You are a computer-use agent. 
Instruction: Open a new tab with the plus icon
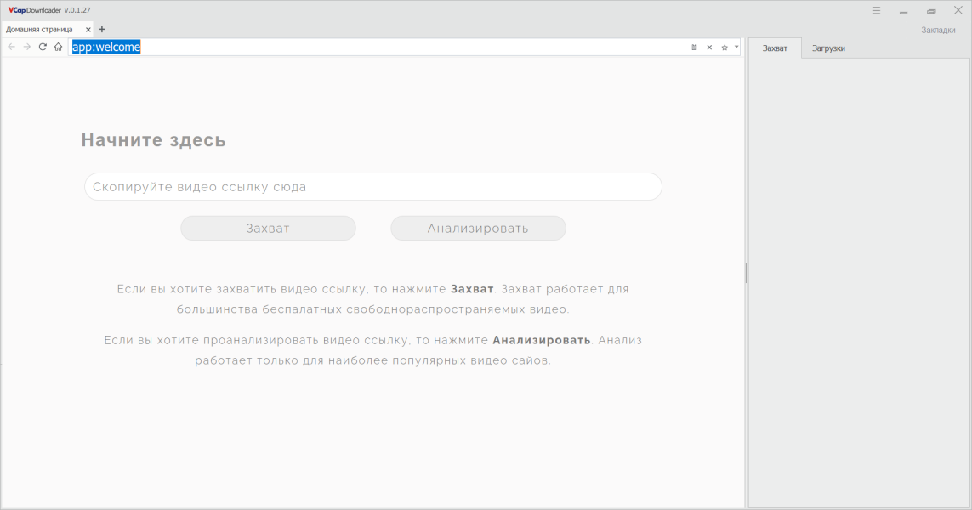click(x=102, y=29)
